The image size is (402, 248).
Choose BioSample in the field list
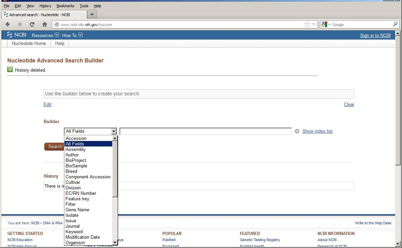click(89, 166)
